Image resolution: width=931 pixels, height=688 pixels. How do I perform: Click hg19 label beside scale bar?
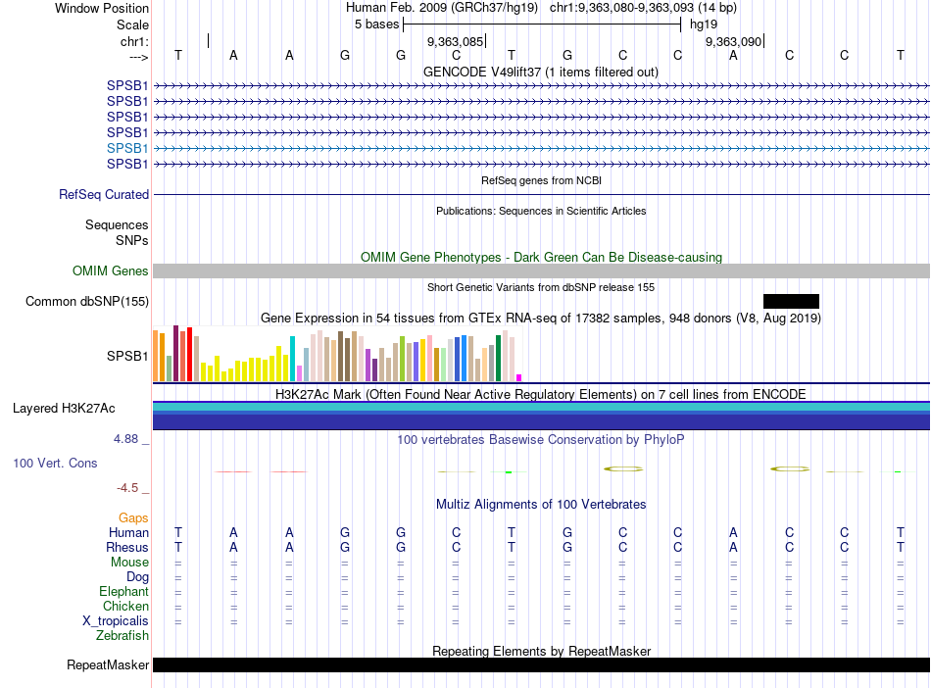[704, 25]
